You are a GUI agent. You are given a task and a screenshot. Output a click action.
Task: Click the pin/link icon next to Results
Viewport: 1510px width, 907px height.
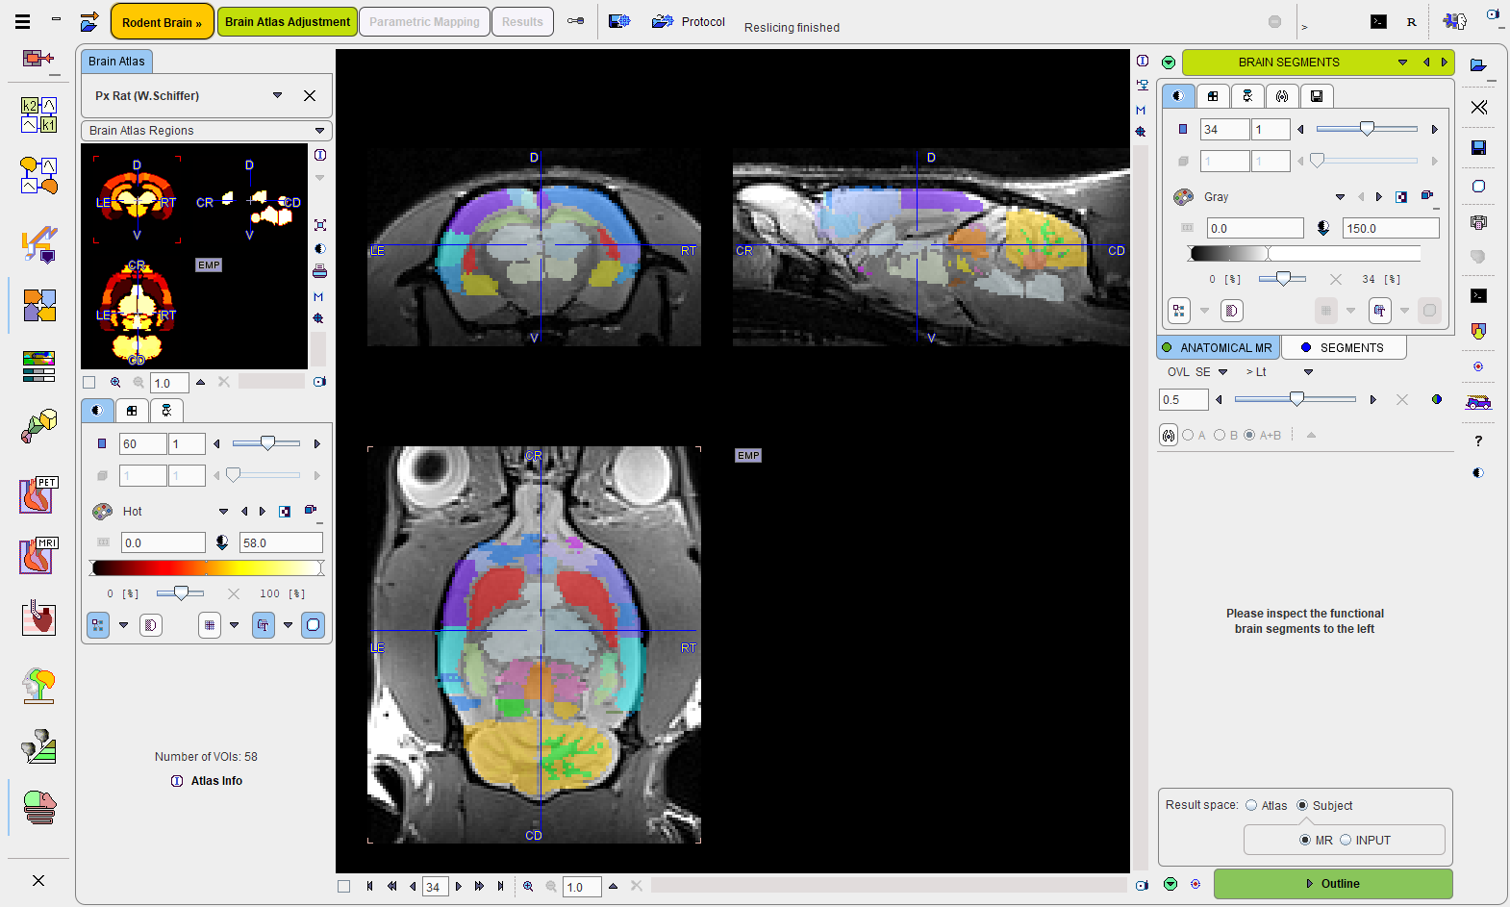click(x=575, y=21)
